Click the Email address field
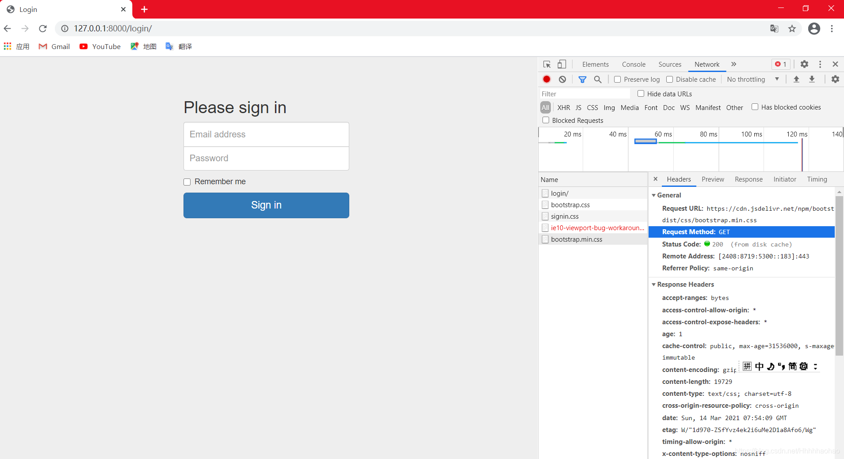 pos(266,134)
